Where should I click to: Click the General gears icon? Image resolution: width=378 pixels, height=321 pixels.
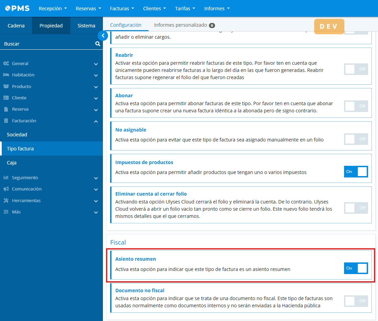point(6,64)
